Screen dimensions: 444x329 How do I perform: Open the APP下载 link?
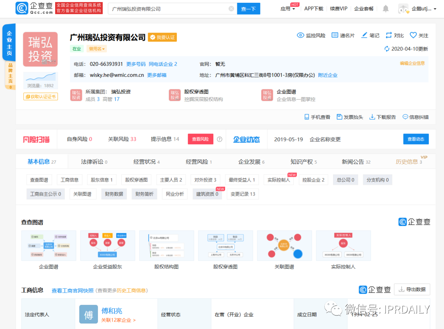coord(314,9)
